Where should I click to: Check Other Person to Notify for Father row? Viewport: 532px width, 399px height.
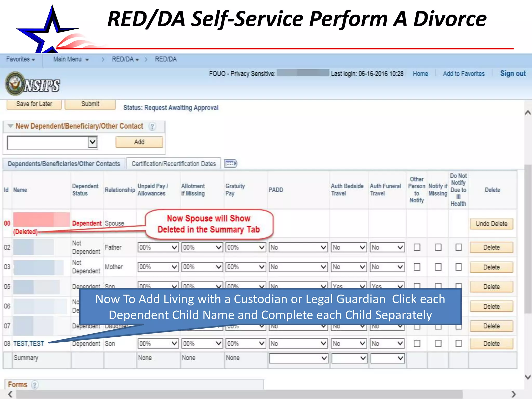[417, 247]
